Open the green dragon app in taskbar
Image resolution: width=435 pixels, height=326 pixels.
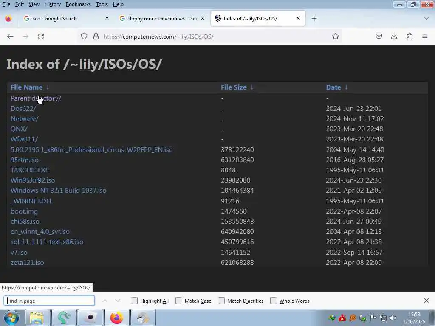tap(64, 318)
